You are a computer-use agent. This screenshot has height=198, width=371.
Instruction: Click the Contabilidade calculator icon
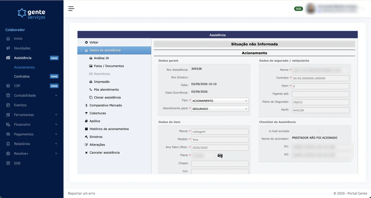(8, 96)
